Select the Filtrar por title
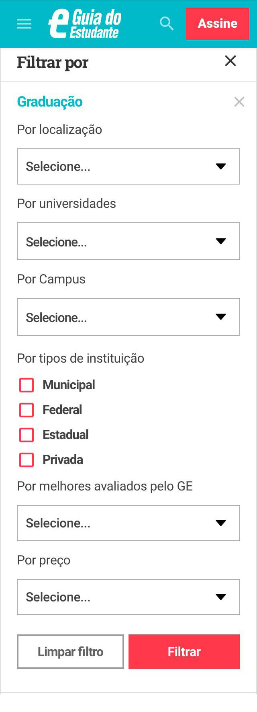The image size is (257, 712). pos(52,62)
